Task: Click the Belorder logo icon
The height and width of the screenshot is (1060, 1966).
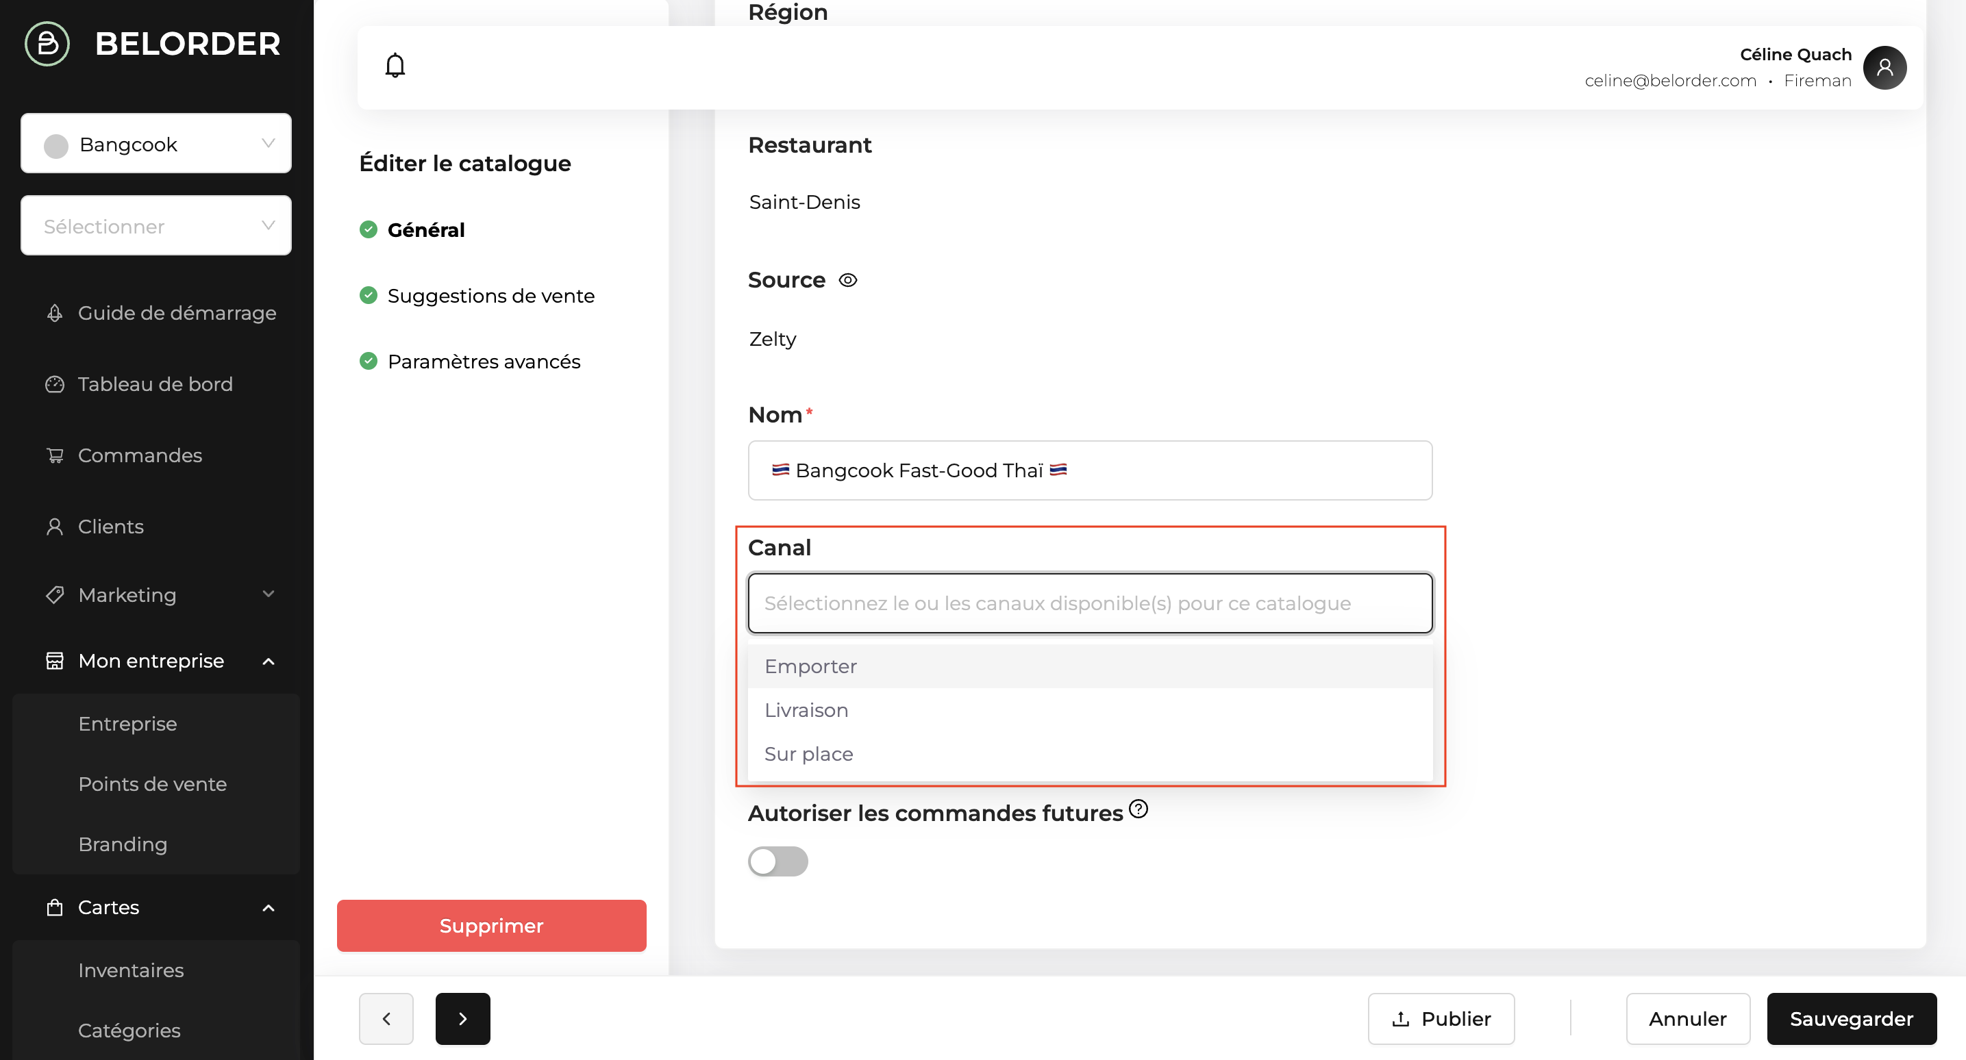Action: (47, 44)
